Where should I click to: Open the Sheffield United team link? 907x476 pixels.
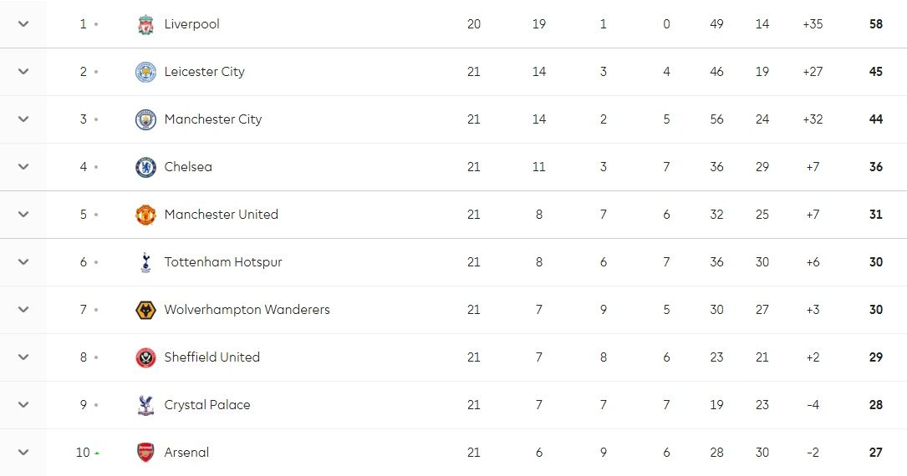coord(211,357)
